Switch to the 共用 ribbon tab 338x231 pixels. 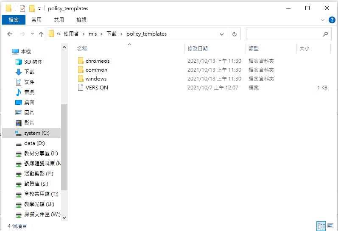59,20
